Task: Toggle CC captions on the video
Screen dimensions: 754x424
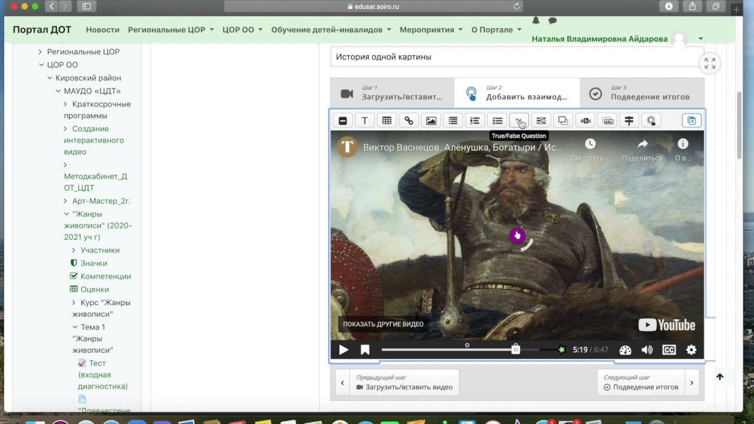Action: pyautogui.click(x=669, y=350)
